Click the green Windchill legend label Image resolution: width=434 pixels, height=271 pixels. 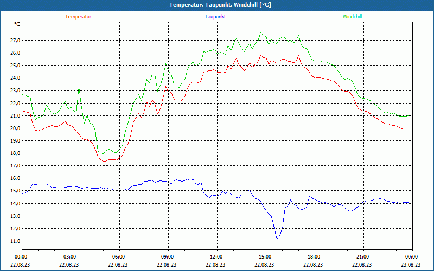pos(352,17)
